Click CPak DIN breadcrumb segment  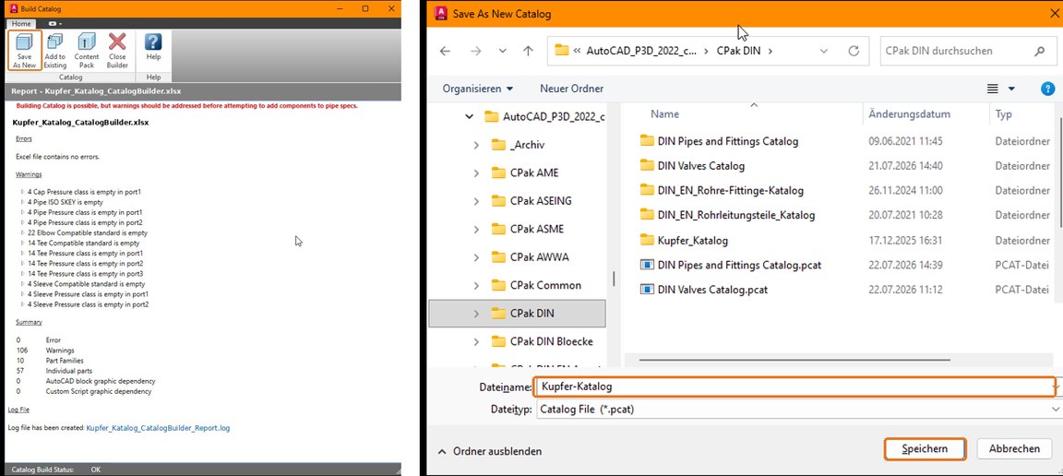739,51
